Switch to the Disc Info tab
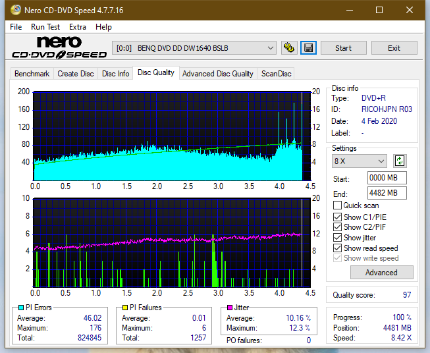430x353 pixels. pos(115,74)
